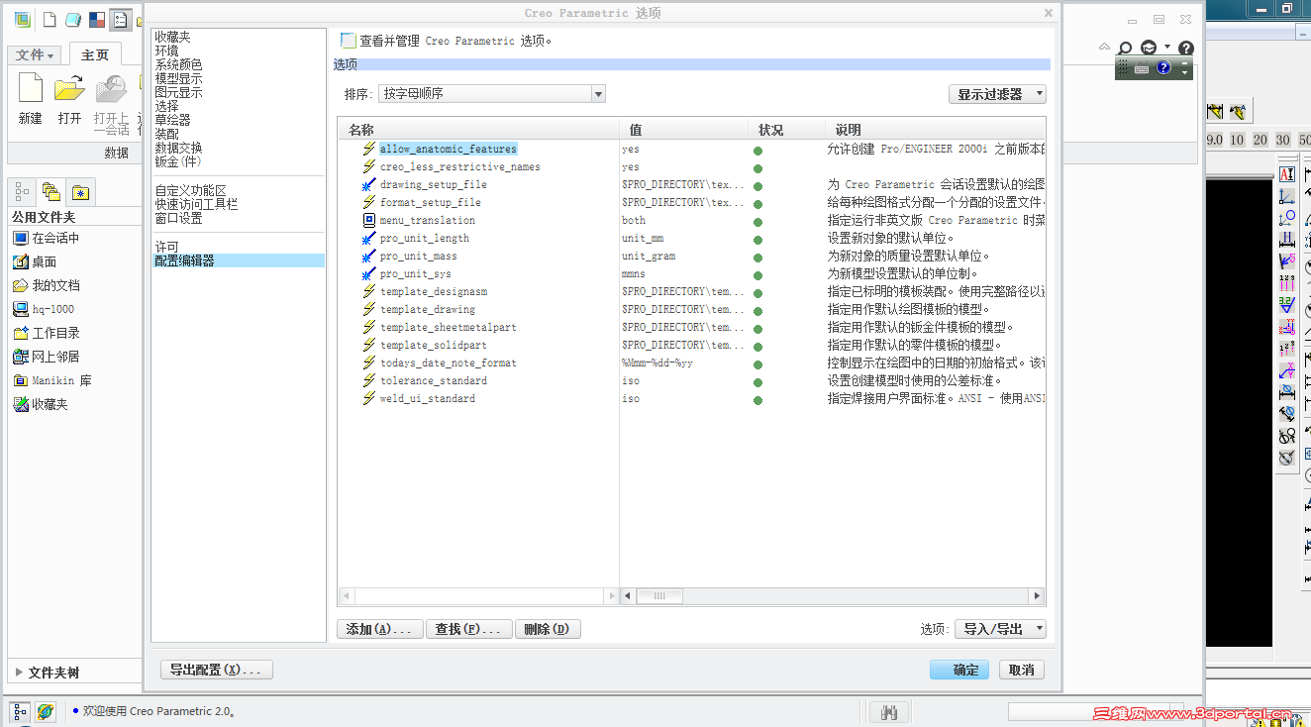Click the 名称 column header
Viewport: 1311px width, 727px height.
pos(478,130)
